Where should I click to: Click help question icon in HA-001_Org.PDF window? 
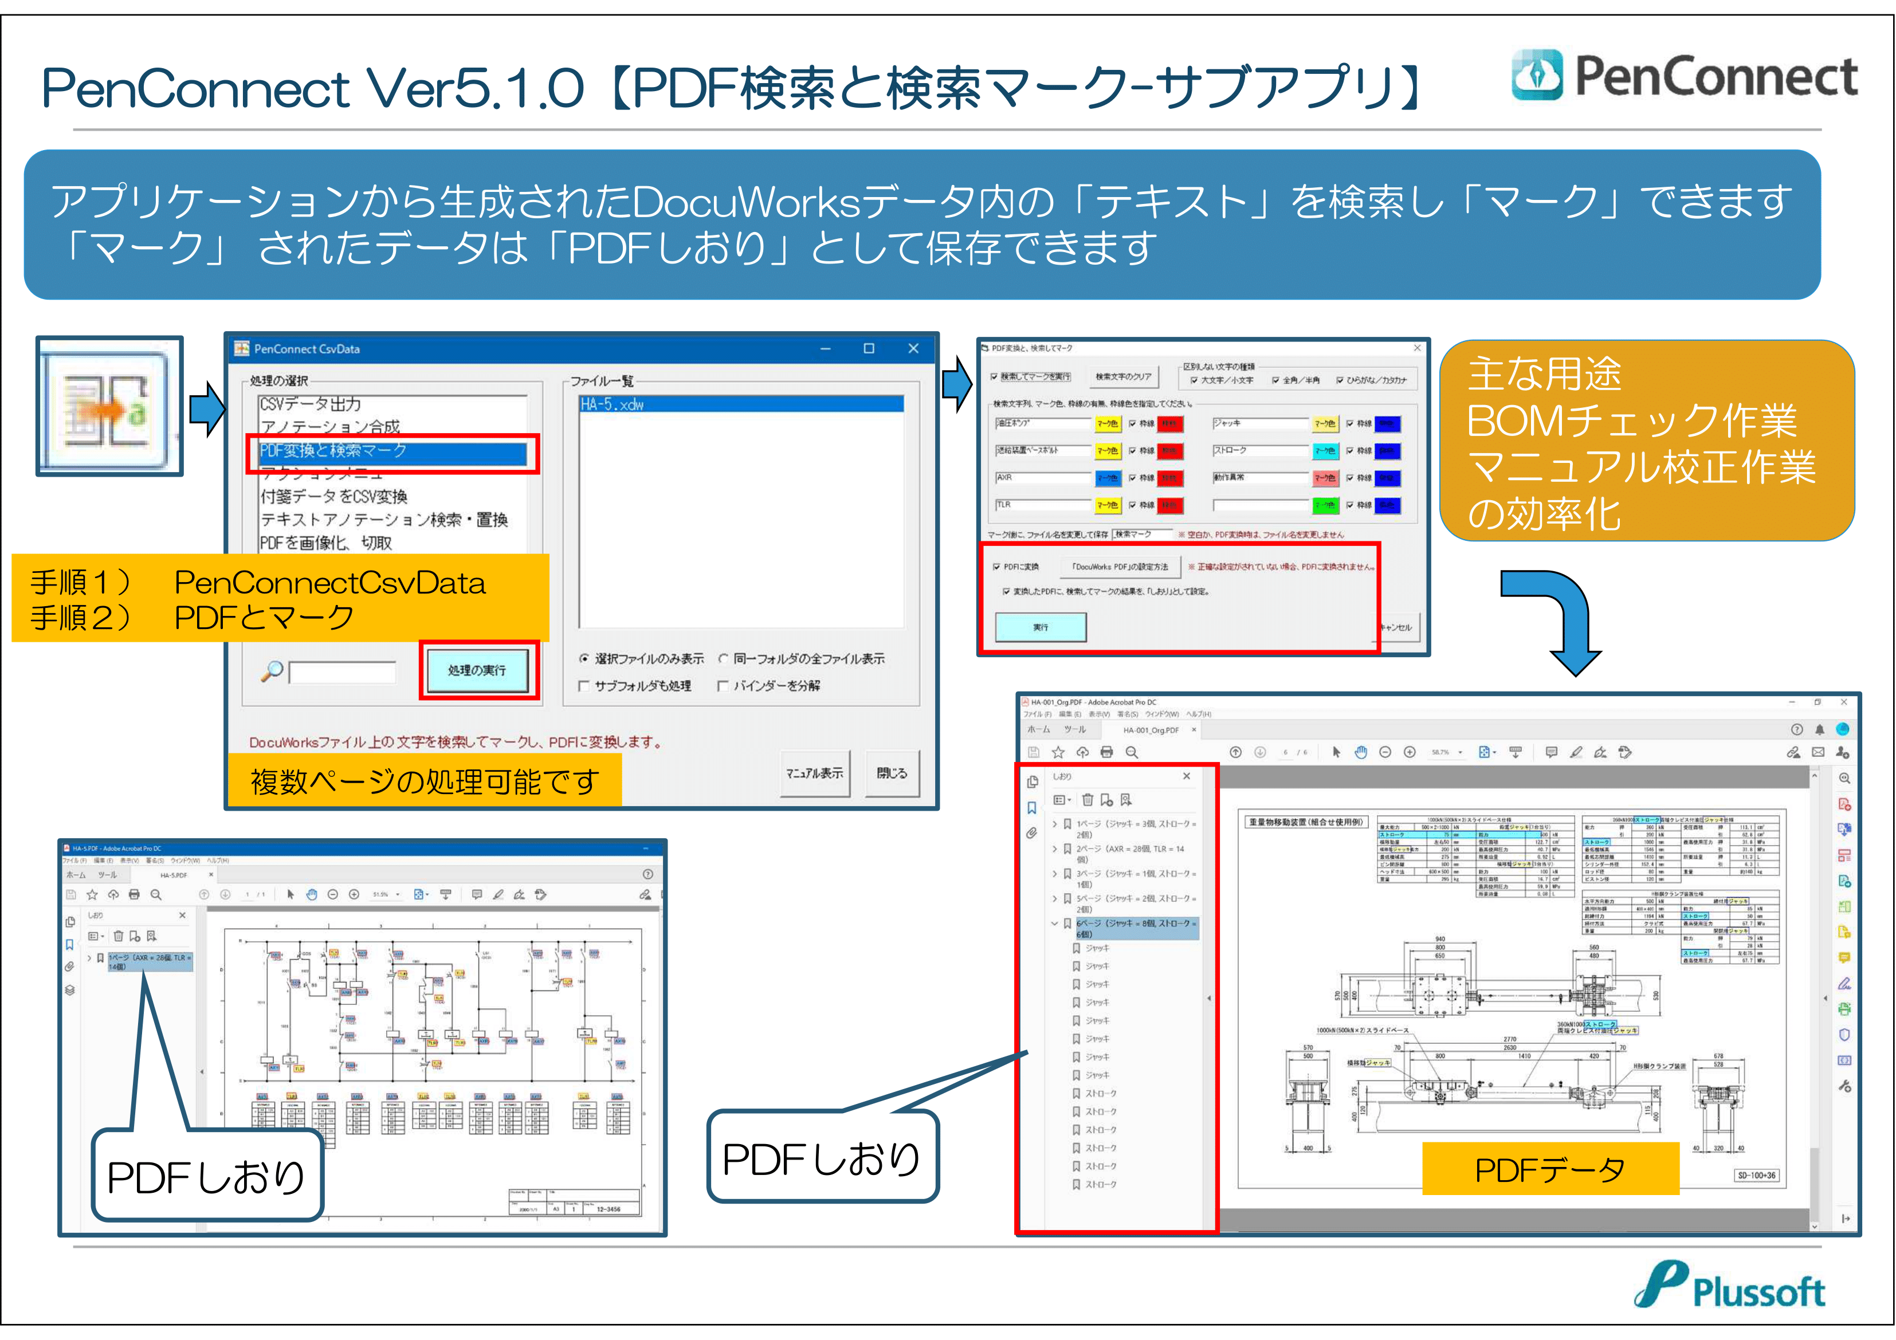1796,729
